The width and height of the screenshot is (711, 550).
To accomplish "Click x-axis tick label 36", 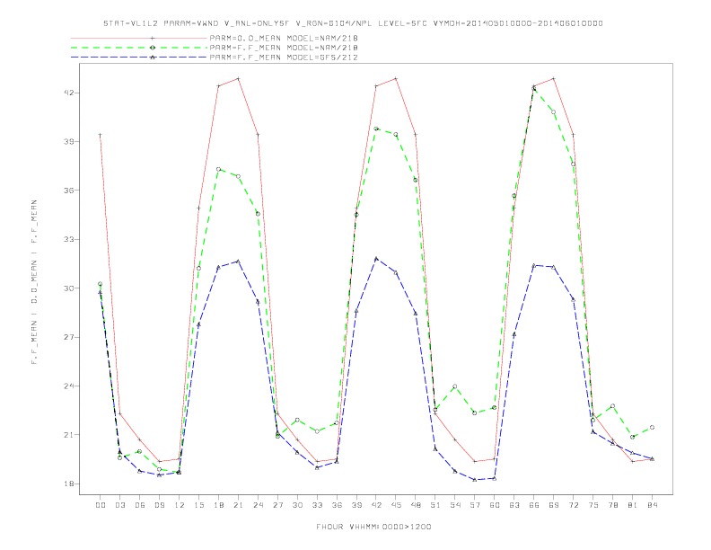I will 337,505.
